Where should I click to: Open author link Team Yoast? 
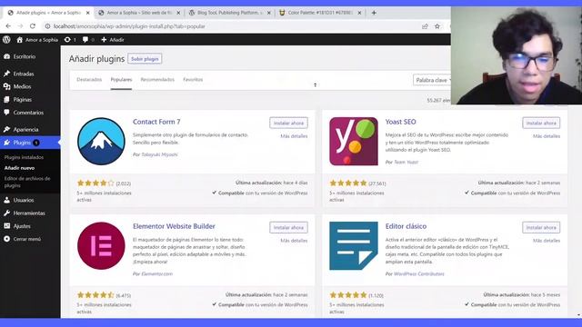pyautogui.click(x=406, y=162)
